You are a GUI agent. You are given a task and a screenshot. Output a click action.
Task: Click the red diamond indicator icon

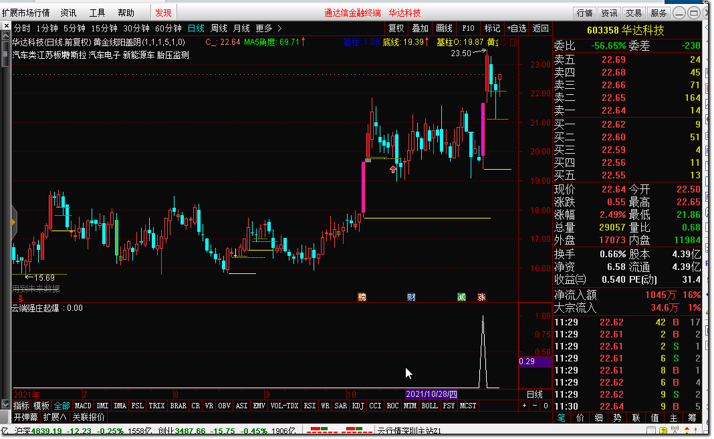[x=504, y=42]
